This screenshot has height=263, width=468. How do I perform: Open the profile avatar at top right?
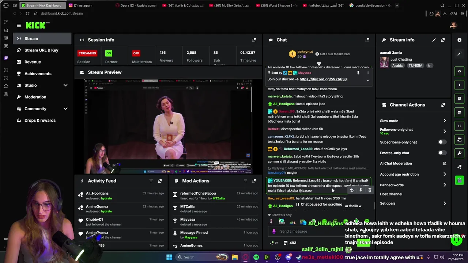tap(453, 25)
